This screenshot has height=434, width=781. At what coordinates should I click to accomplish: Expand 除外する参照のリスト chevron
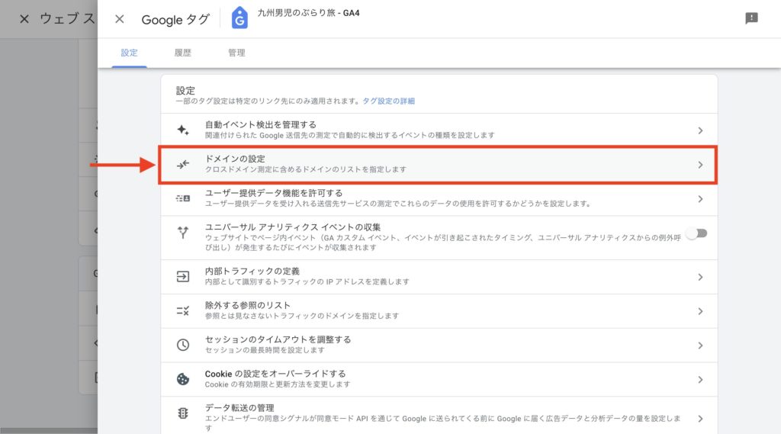coord(700,311)
